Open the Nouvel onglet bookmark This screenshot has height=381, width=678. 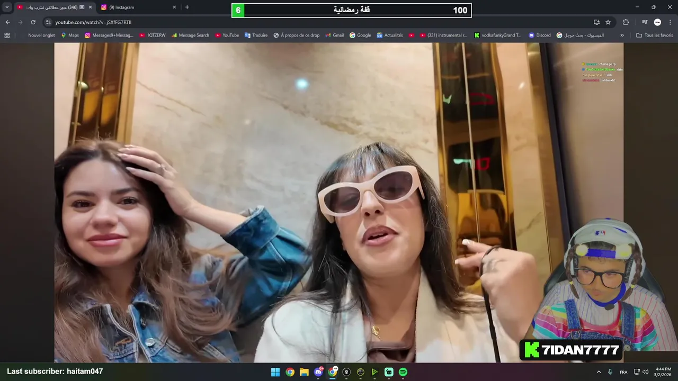pyautogui.click(x=41, y=35)
